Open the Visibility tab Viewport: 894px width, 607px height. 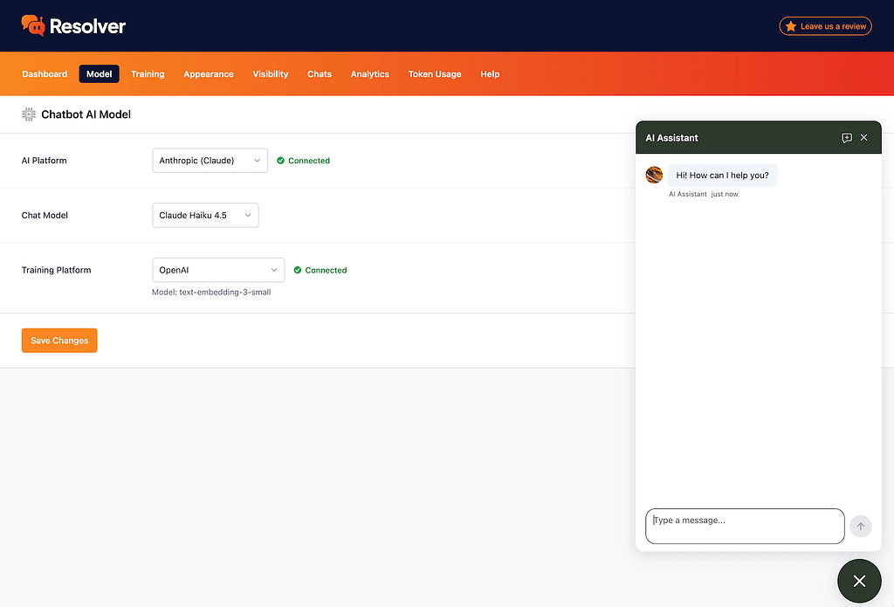coord(271,74)
